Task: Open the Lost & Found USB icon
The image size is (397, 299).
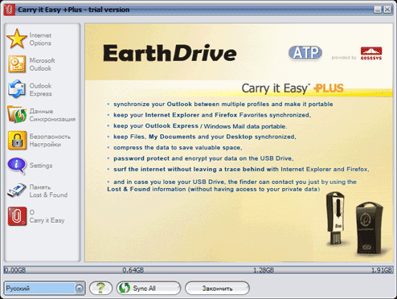Action: pyautogui.click(x=17, y=190)
